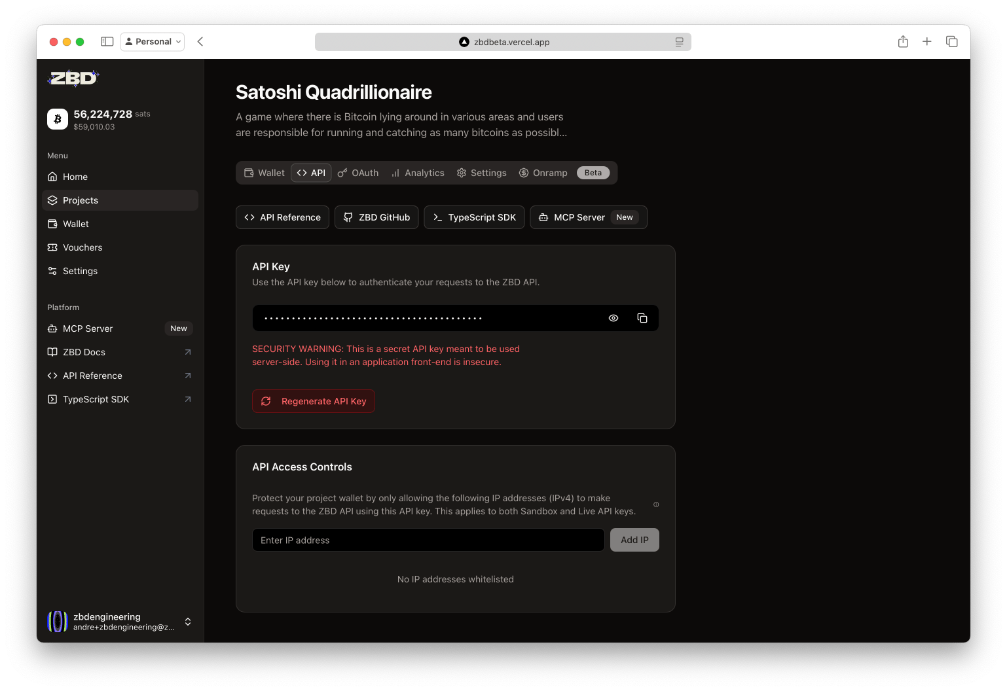The height and width of the screenshot is (691, 1007).
Task: Open MCP Server in Platform section
Action: 120,328
